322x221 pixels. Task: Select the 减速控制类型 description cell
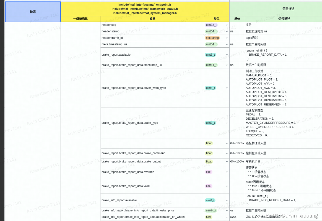click(283, 123)
